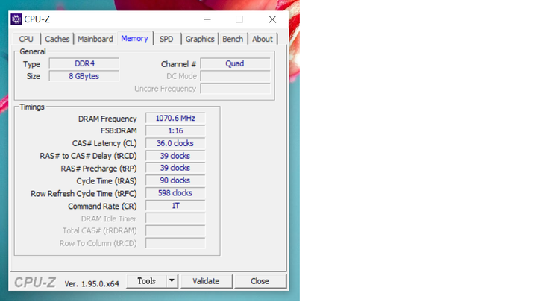Click the 1T command rate value

175,206
